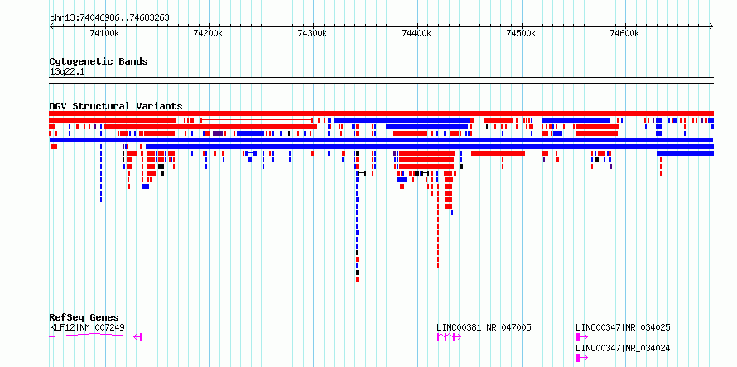
Task: Click the LINC00347|NR_034025 gene label
Action: pyautogui.click(x=624, y=327)
